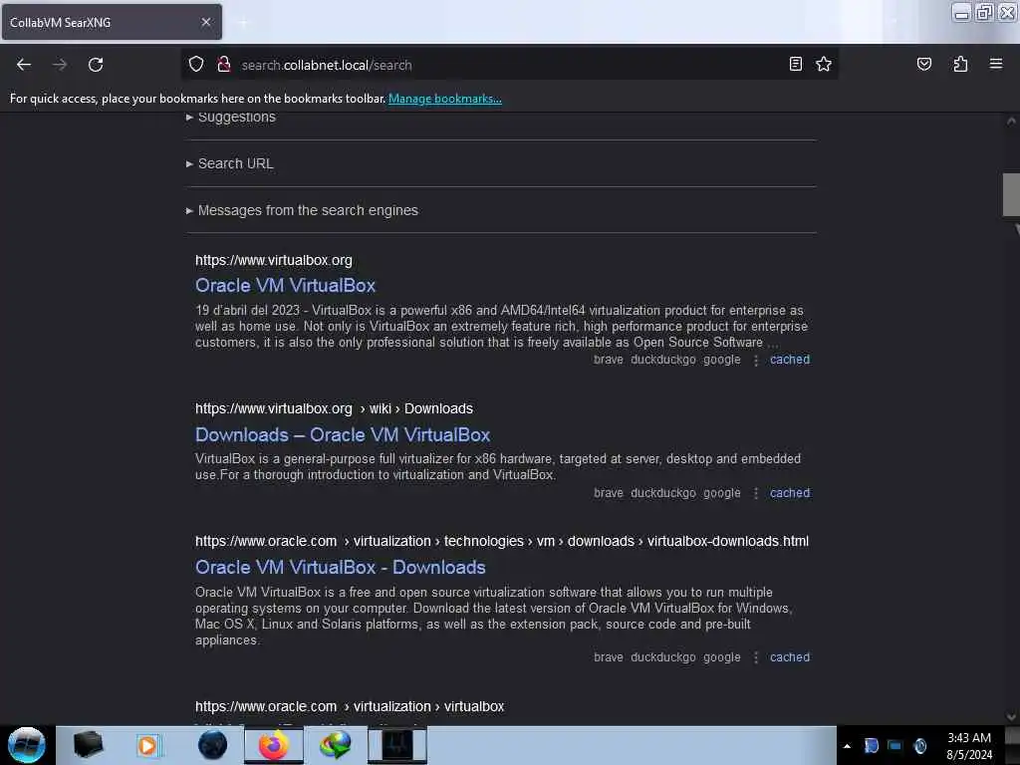
Task: Open more options dots for Oracle VM VirtualBox result
Action: 756,361
